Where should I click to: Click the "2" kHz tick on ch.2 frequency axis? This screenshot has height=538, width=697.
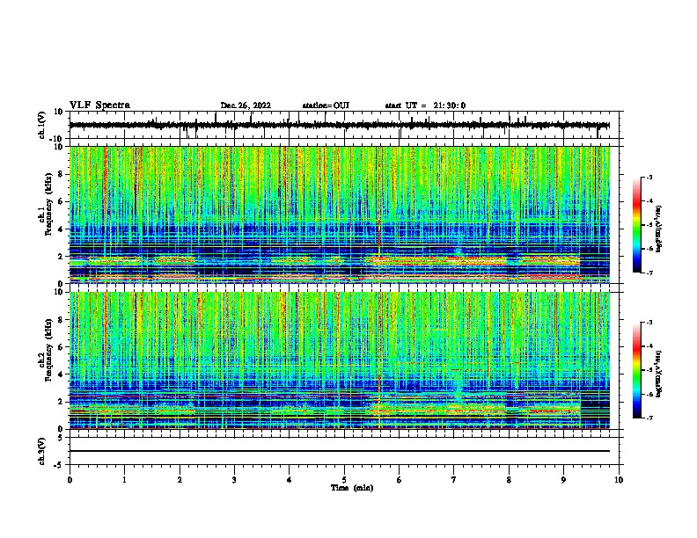coord(62,402)
